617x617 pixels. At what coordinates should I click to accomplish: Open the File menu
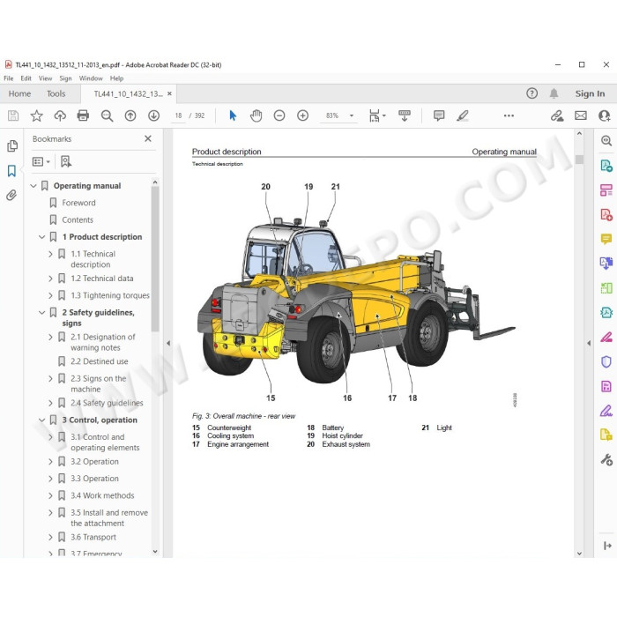point(9,78)
